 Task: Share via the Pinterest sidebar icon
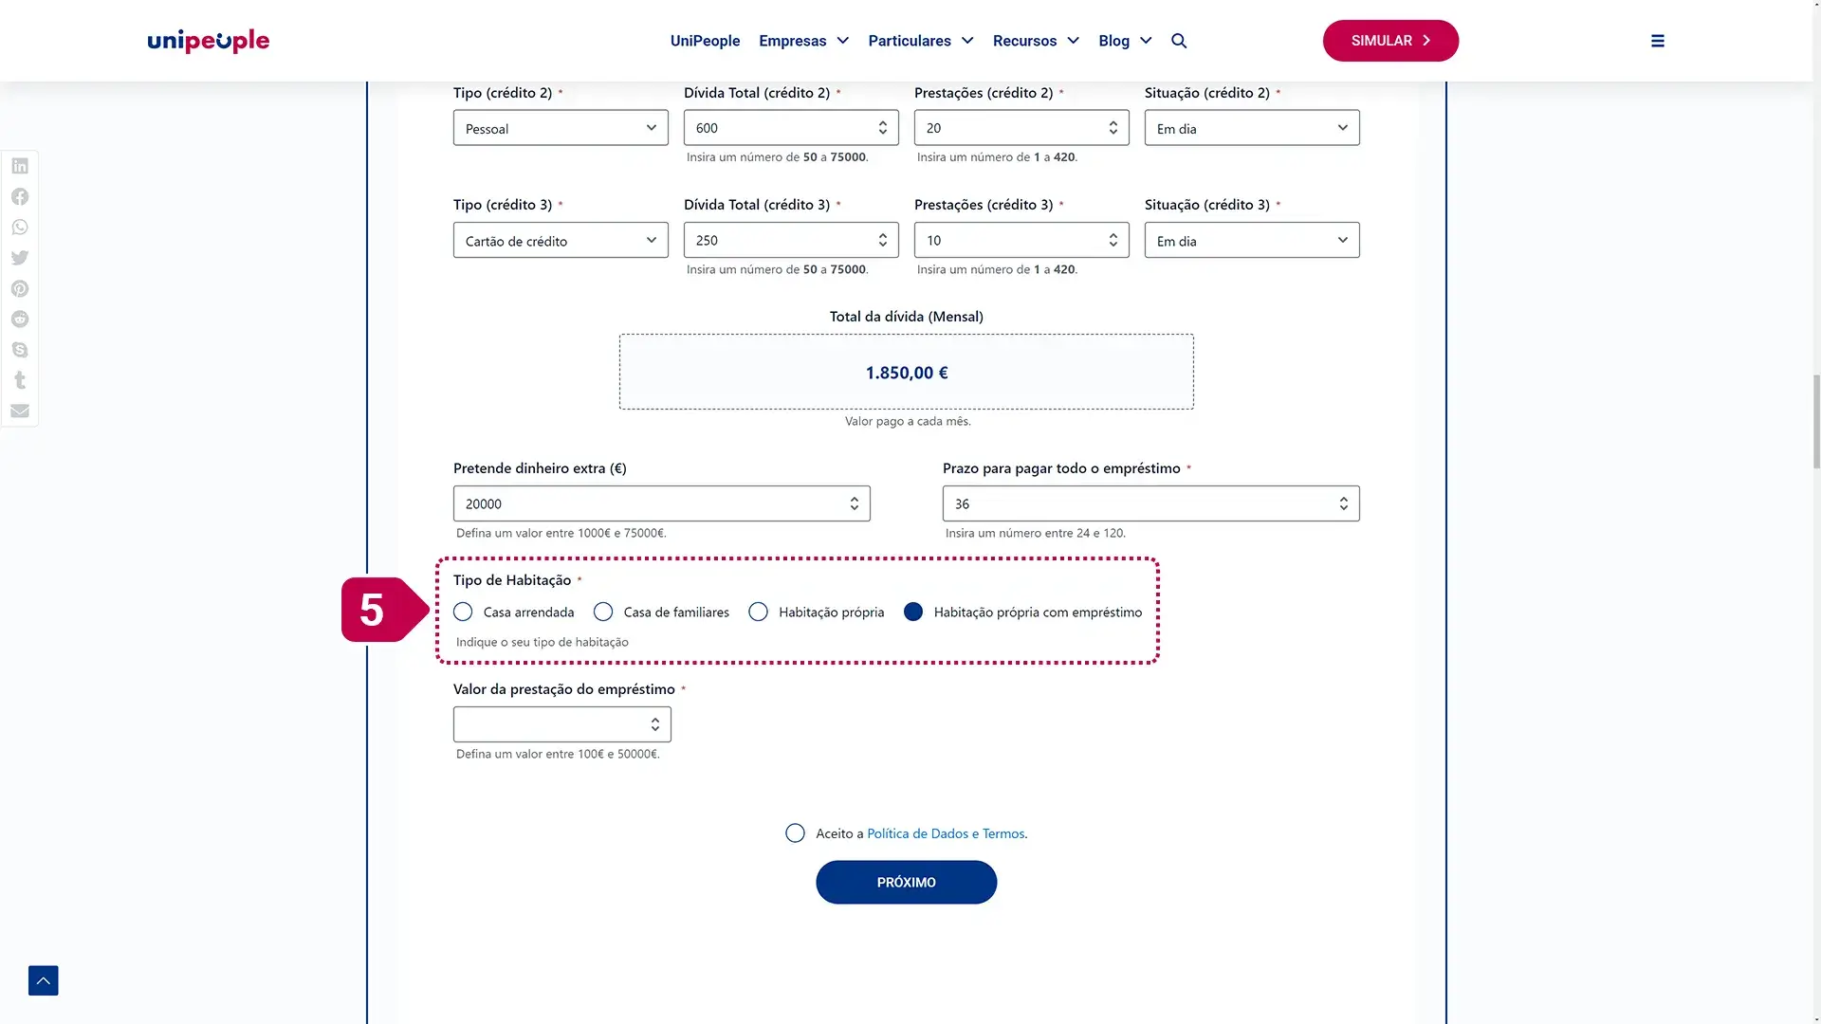pyautogui.click(x=20, y=288)
